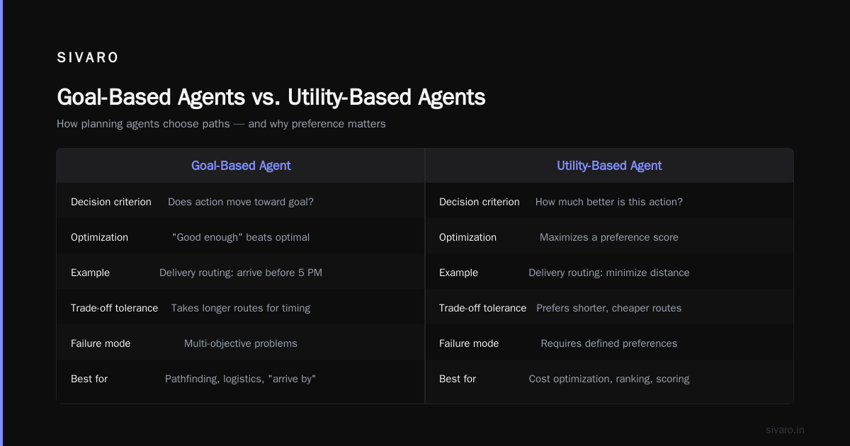Image resolution: width=850 pixels, height=446 pixels.
Task: Click 'Multi-objective problems' failure mode
Action: coord(241,343)
